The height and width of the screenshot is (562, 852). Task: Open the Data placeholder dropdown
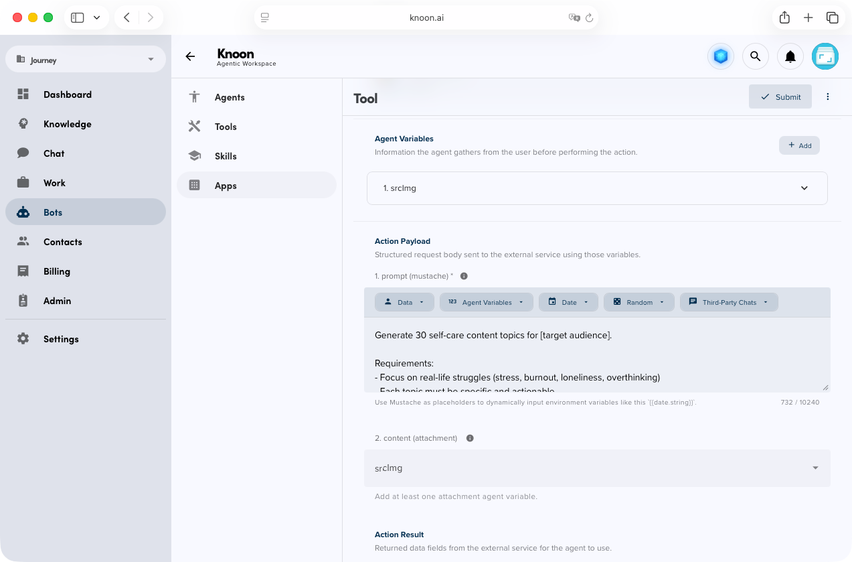[404, 302]
